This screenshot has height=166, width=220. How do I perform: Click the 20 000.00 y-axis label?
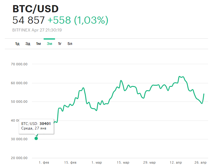[x=20, y=158]
